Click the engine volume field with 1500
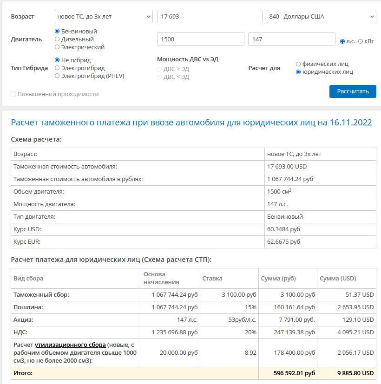The height and width of the screenshot is (384, 381). 200,39
